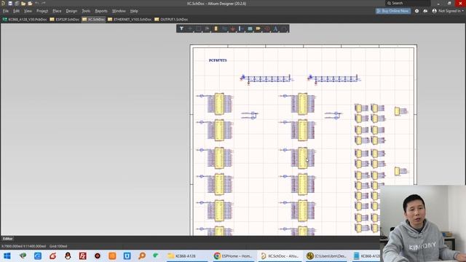Select the Place Sheet Symbol tool

coord(250,29)
